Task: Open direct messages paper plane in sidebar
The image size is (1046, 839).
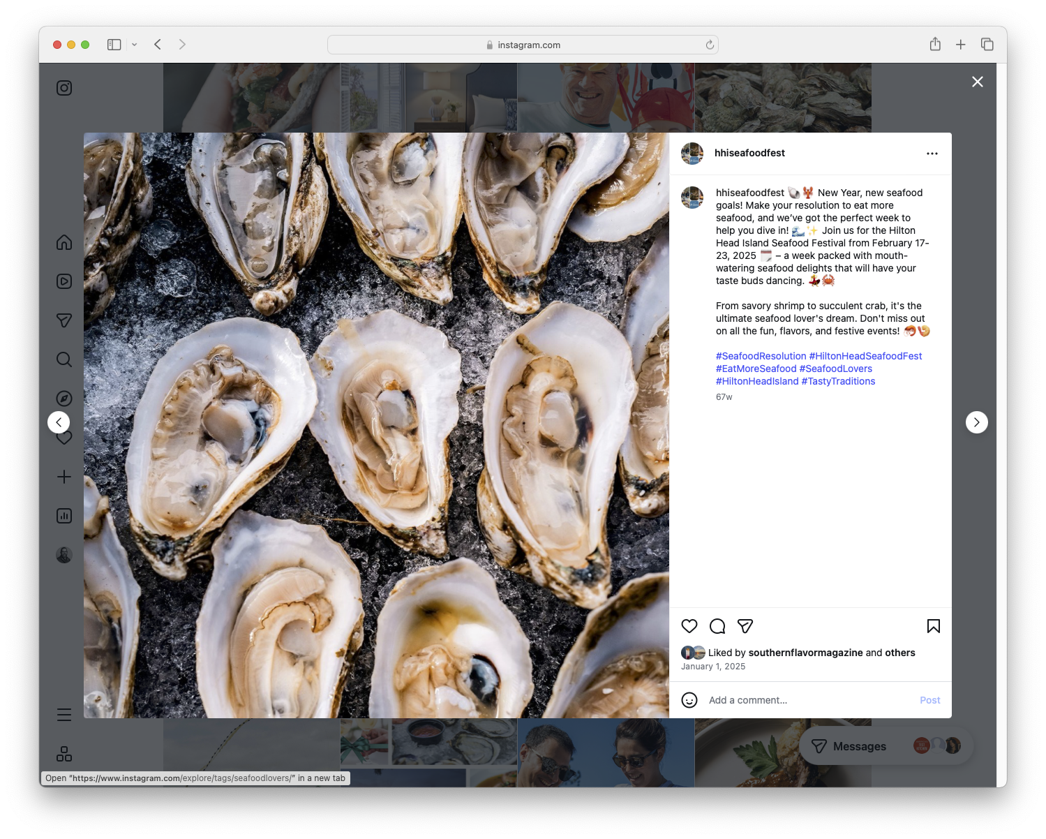Action: point(64,320)
